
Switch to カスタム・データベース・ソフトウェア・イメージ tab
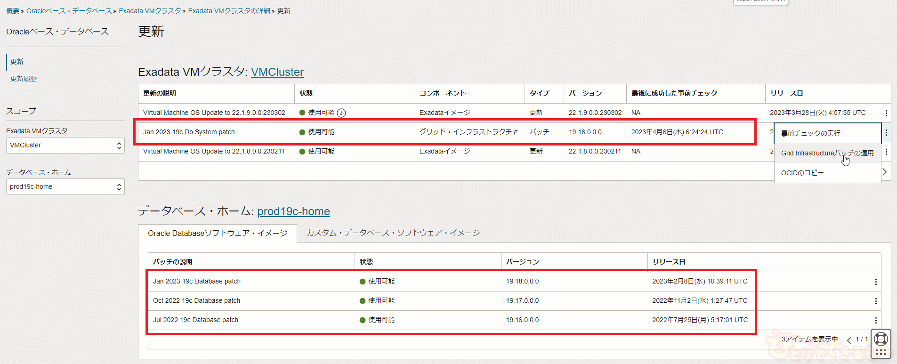click(393, 233)
